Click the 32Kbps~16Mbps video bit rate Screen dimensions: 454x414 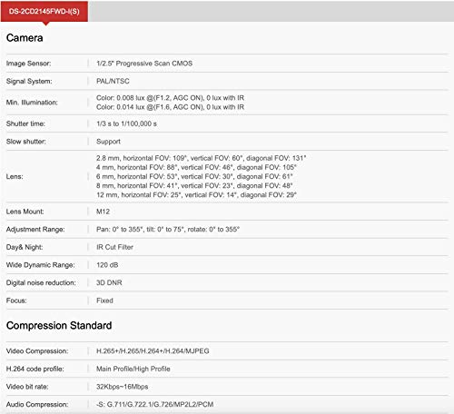coord(123,387)
